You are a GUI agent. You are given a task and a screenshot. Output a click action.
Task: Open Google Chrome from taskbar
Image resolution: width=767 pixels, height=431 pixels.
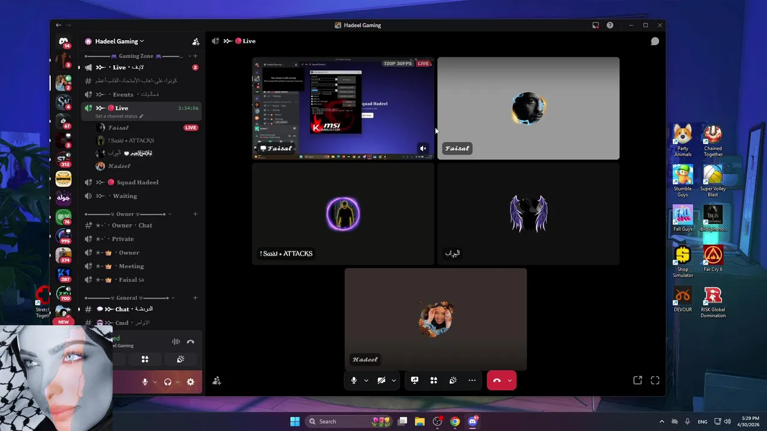click(x=455, y=421)
